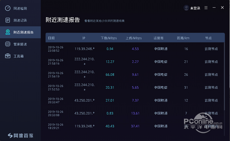Viewport: 230px width, 141px height.
Task: Click the 日期 column header
Action: click(x=51, y=38)
